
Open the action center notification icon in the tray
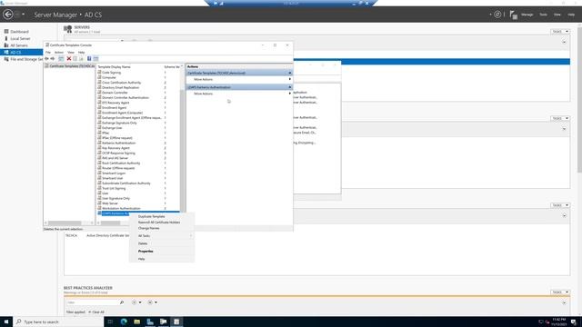click(574, 322)
